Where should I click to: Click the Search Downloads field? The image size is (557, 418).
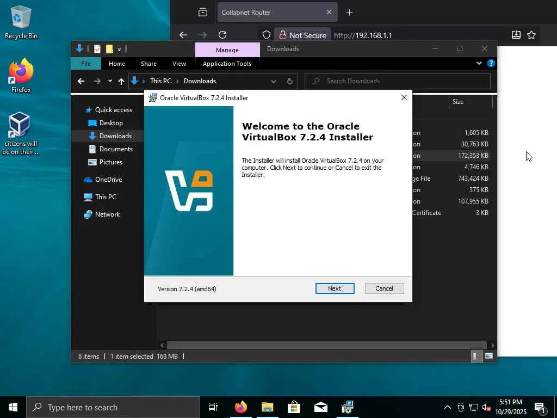pos(398,81)
